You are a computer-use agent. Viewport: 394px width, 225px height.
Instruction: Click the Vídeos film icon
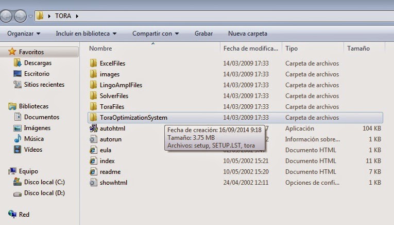coord(18,150)
